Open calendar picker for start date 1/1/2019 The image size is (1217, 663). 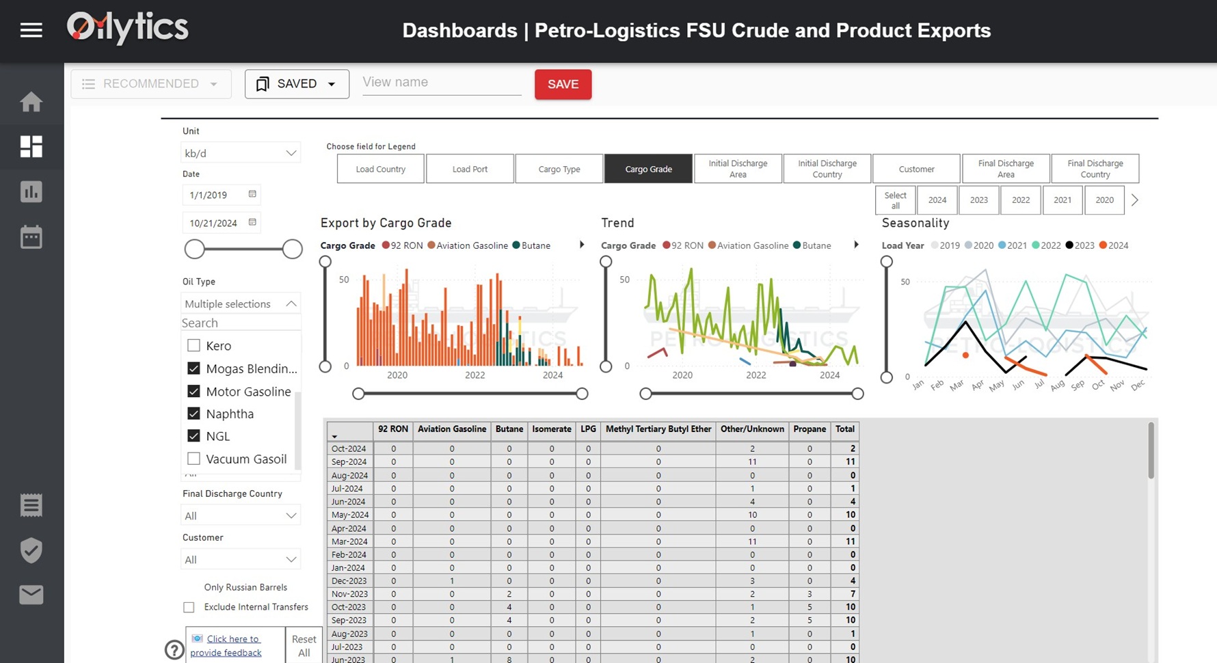click(252, 194)
